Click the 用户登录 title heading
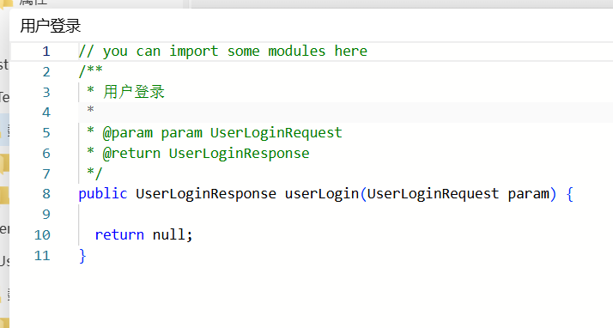613x328 pixels. click(51, 27)
